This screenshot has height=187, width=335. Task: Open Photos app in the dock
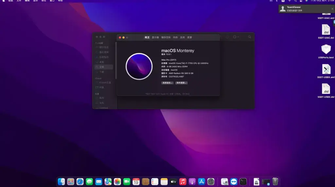click(117, 182)
